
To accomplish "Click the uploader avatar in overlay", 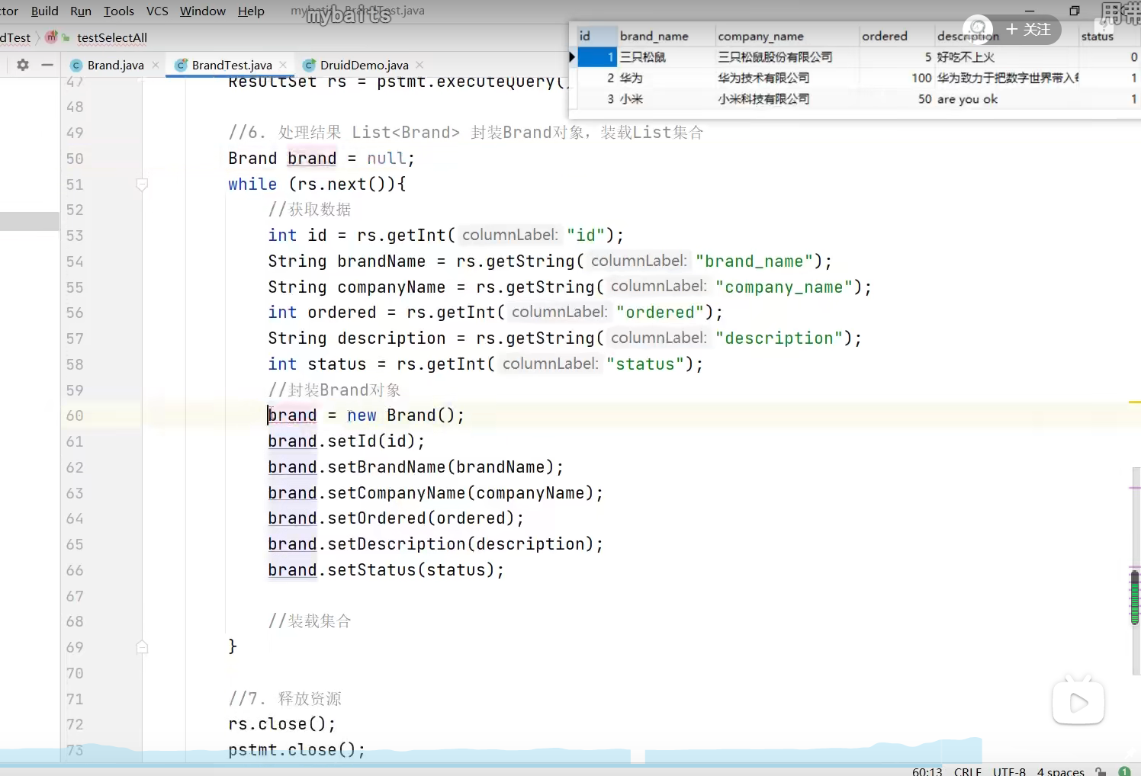I will 978,30.
